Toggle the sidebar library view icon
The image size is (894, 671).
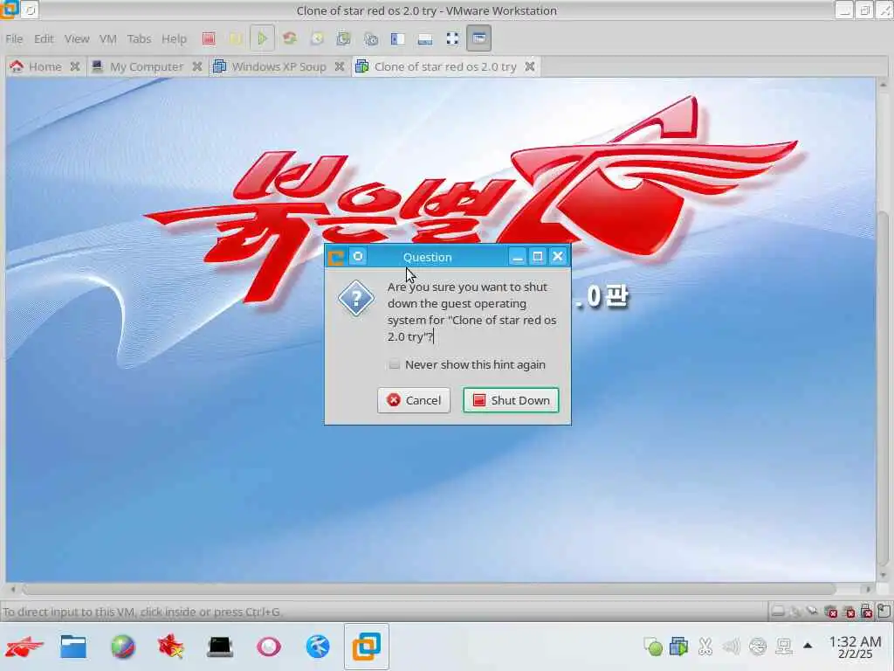coord(397,38)
